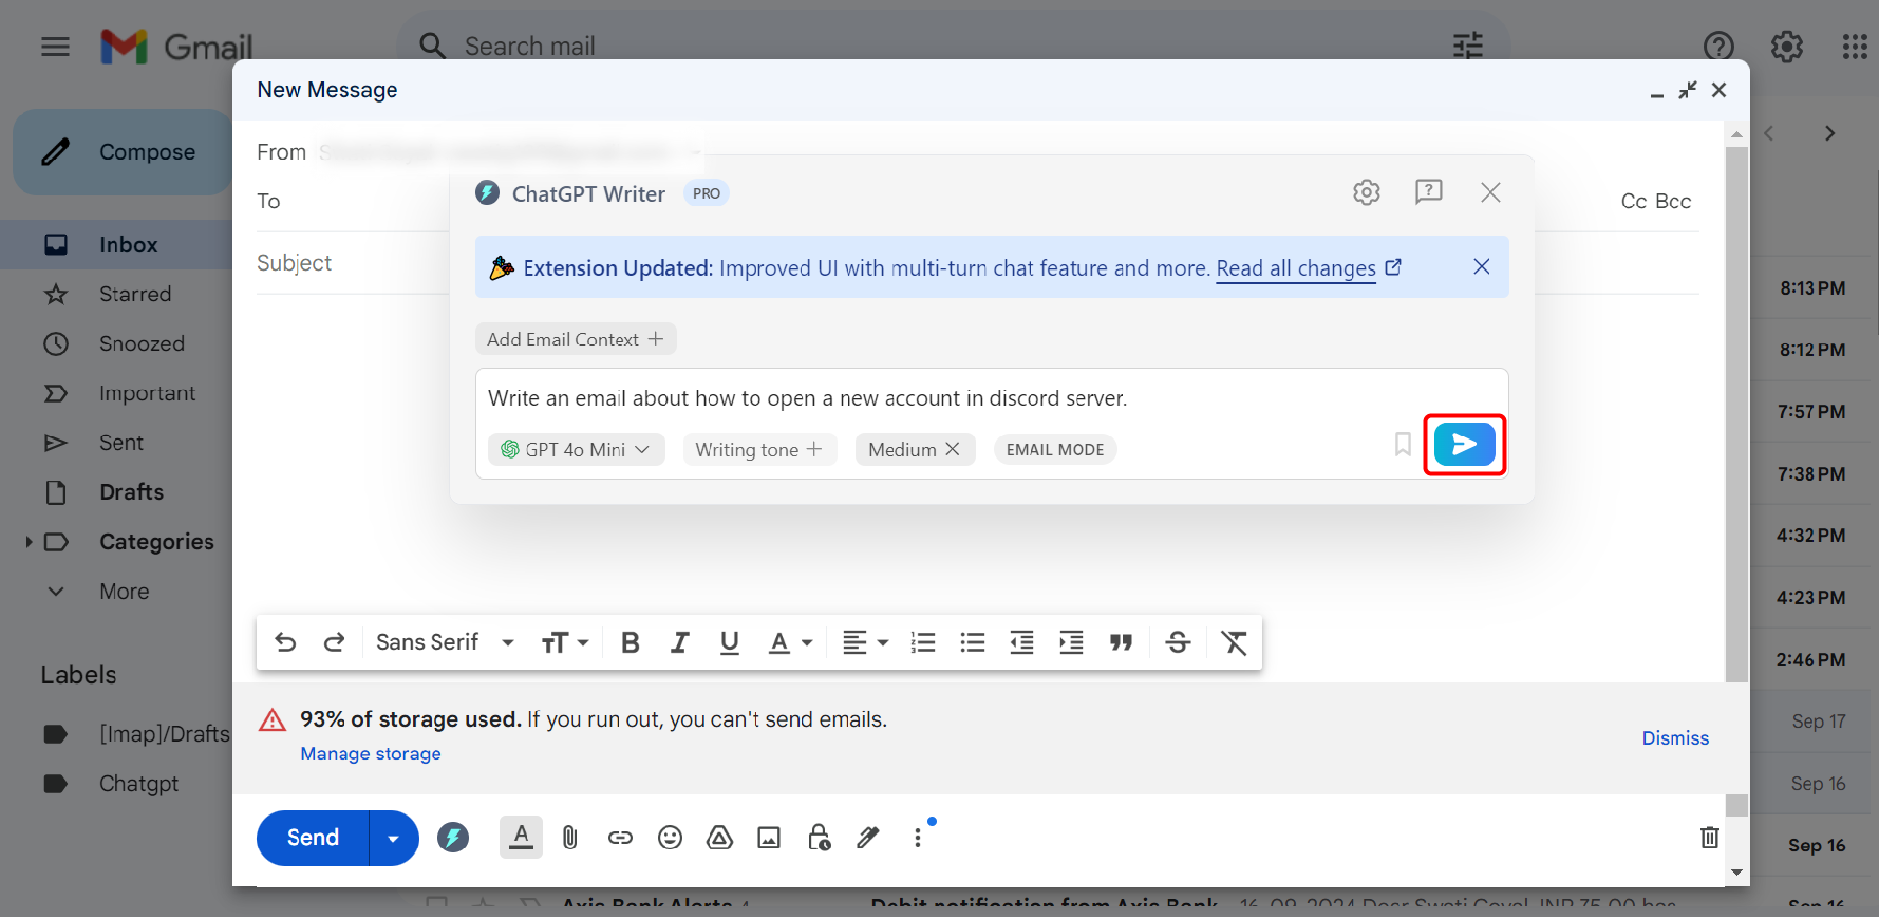This screenshot has width=1879, height=917.
Task: Add Bcc recipients
Action: tap(1673, 201)
